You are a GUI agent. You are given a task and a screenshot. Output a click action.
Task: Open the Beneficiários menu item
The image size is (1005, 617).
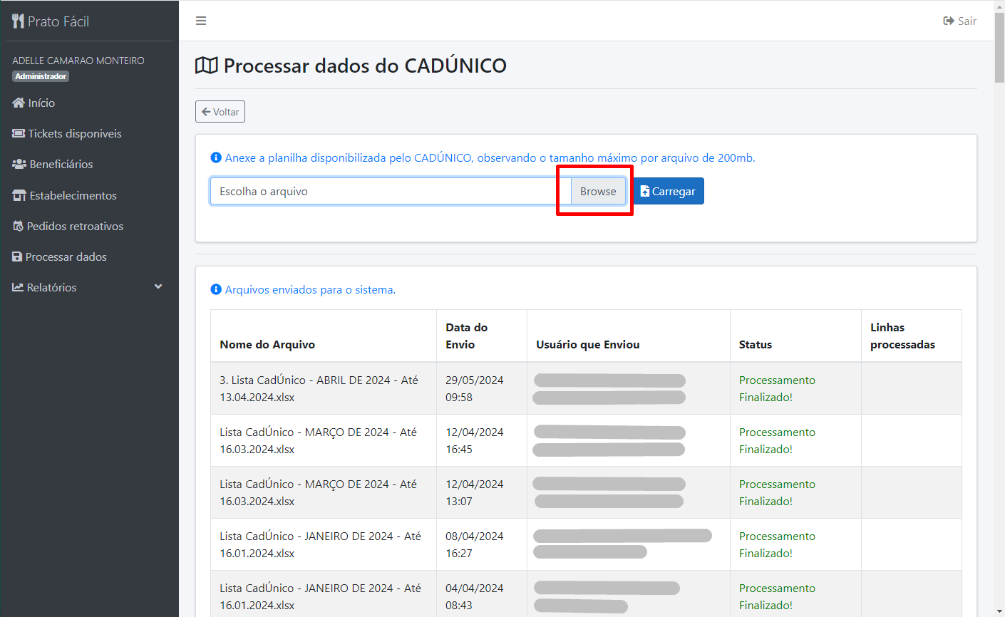click(x=61, y=165)
